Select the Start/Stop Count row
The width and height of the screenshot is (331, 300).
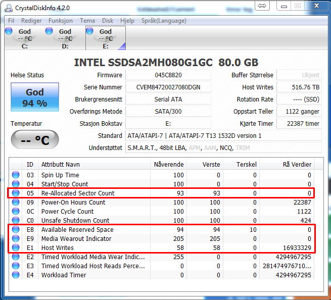click(162, 184)
